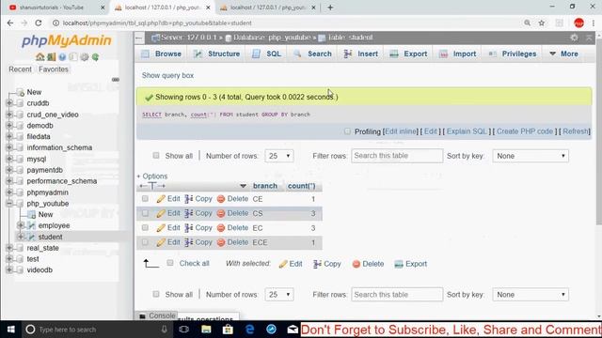The height and width of the screenshot is (338, 602).
Task: Toggle top Show all checkbox
Action: (x=155, y=156)
